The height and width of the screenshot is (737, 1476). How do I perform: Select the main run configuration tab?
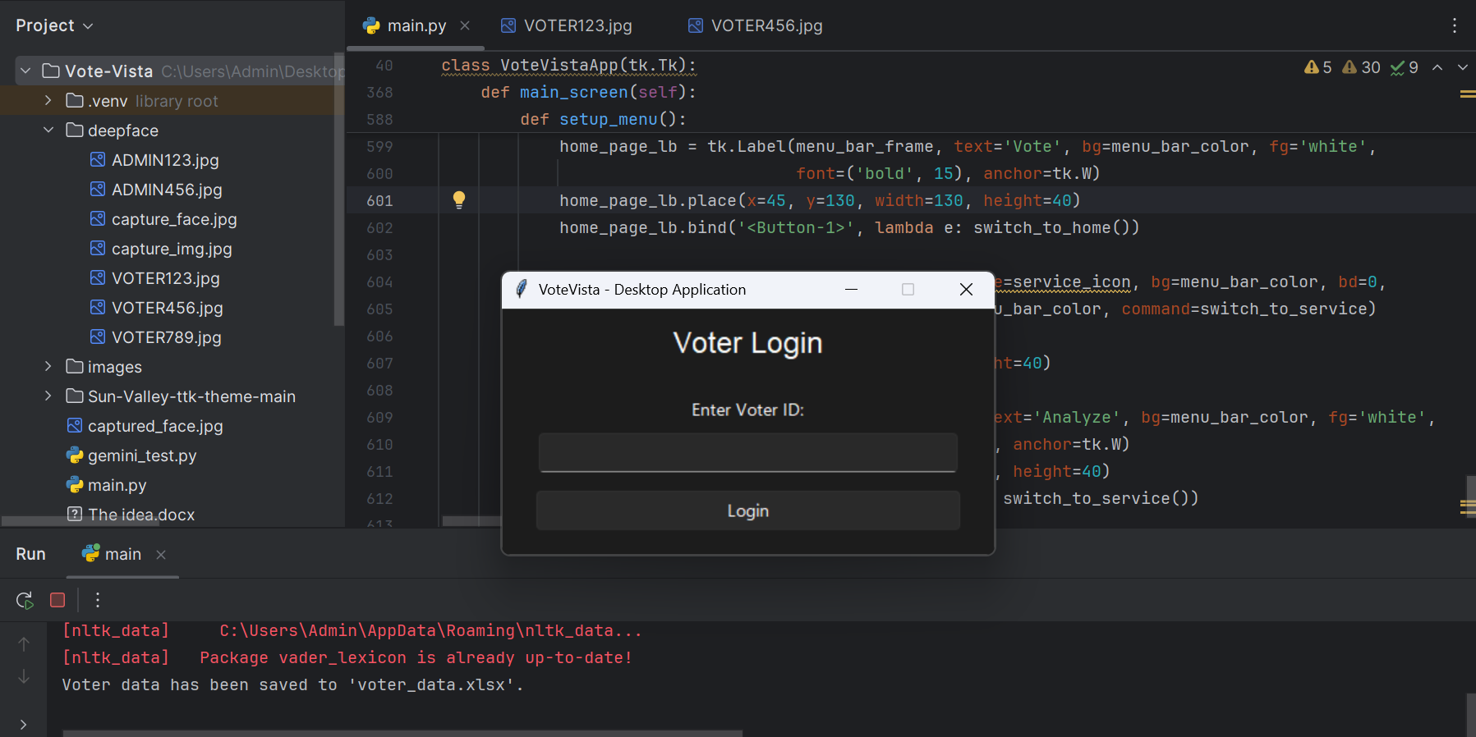tap(112, 554)
